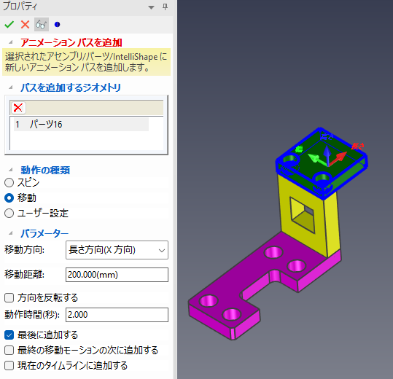Click the 動作時間(秒) label
Viewport: 393px width, 379px height.
[32, 315]
